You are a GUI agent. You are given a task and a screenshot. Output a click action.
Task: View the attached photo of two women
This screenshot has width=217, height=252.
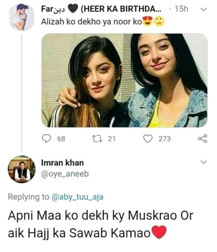pyautogui.click(x=124, y=80)
